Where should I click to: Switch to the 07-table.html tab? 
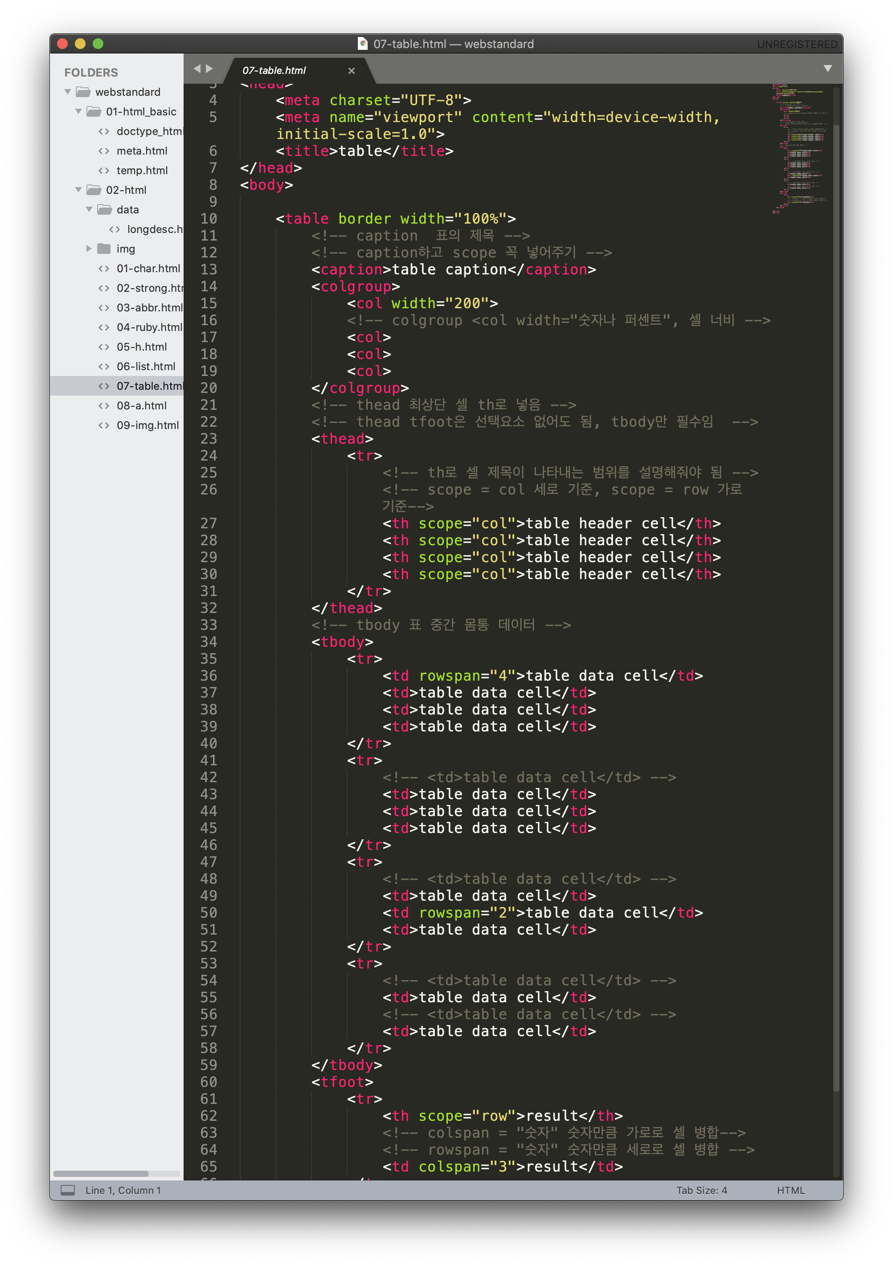pyautogui.click(x=274, y=70)
